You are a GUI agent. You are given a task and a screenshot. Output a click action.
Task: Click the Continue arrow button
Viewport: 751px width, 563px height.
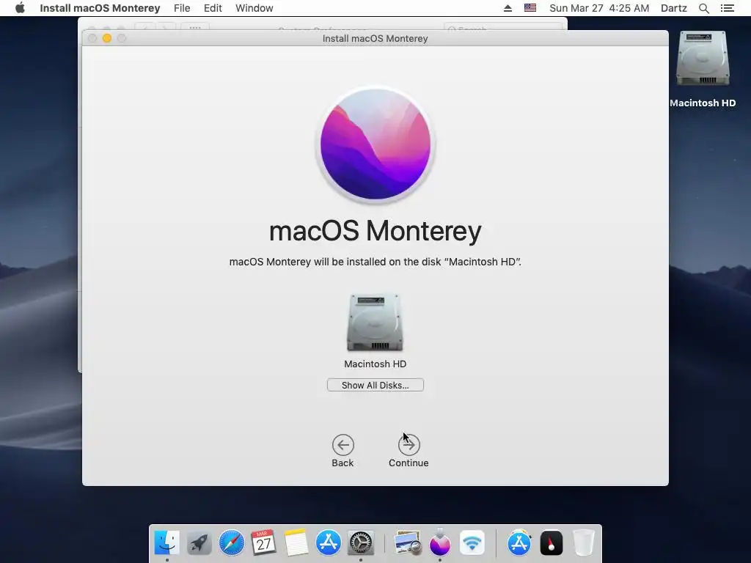click(x=409, y=445)
